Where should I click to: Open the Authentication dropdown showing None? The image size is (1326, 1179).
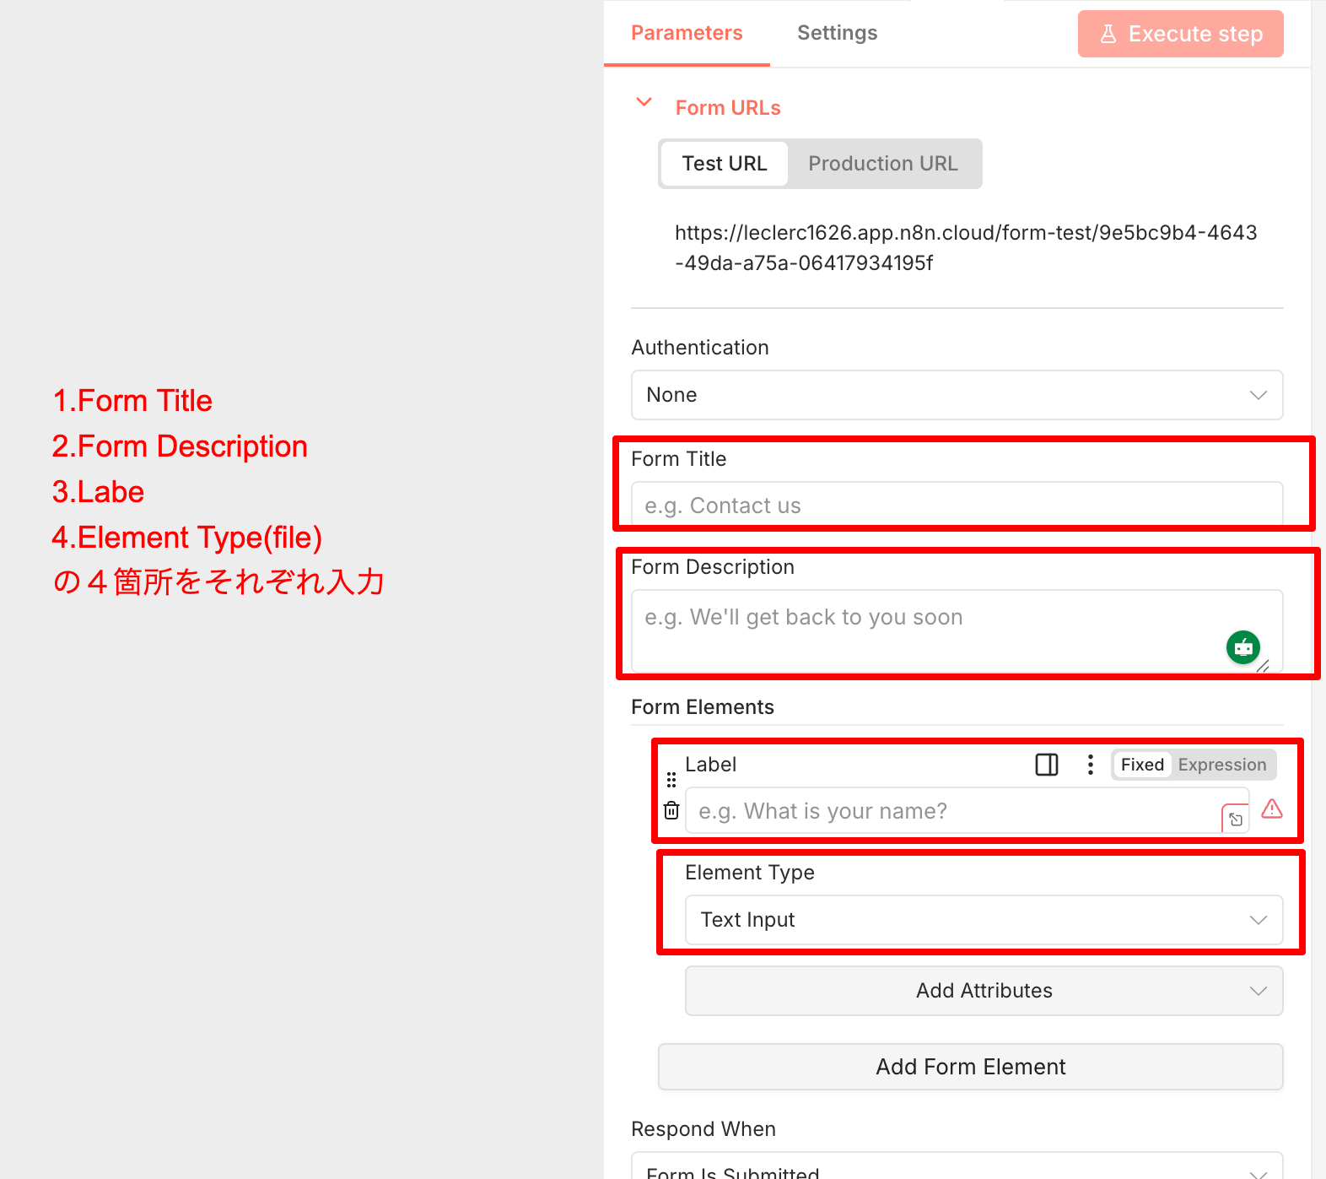[957, 395]
